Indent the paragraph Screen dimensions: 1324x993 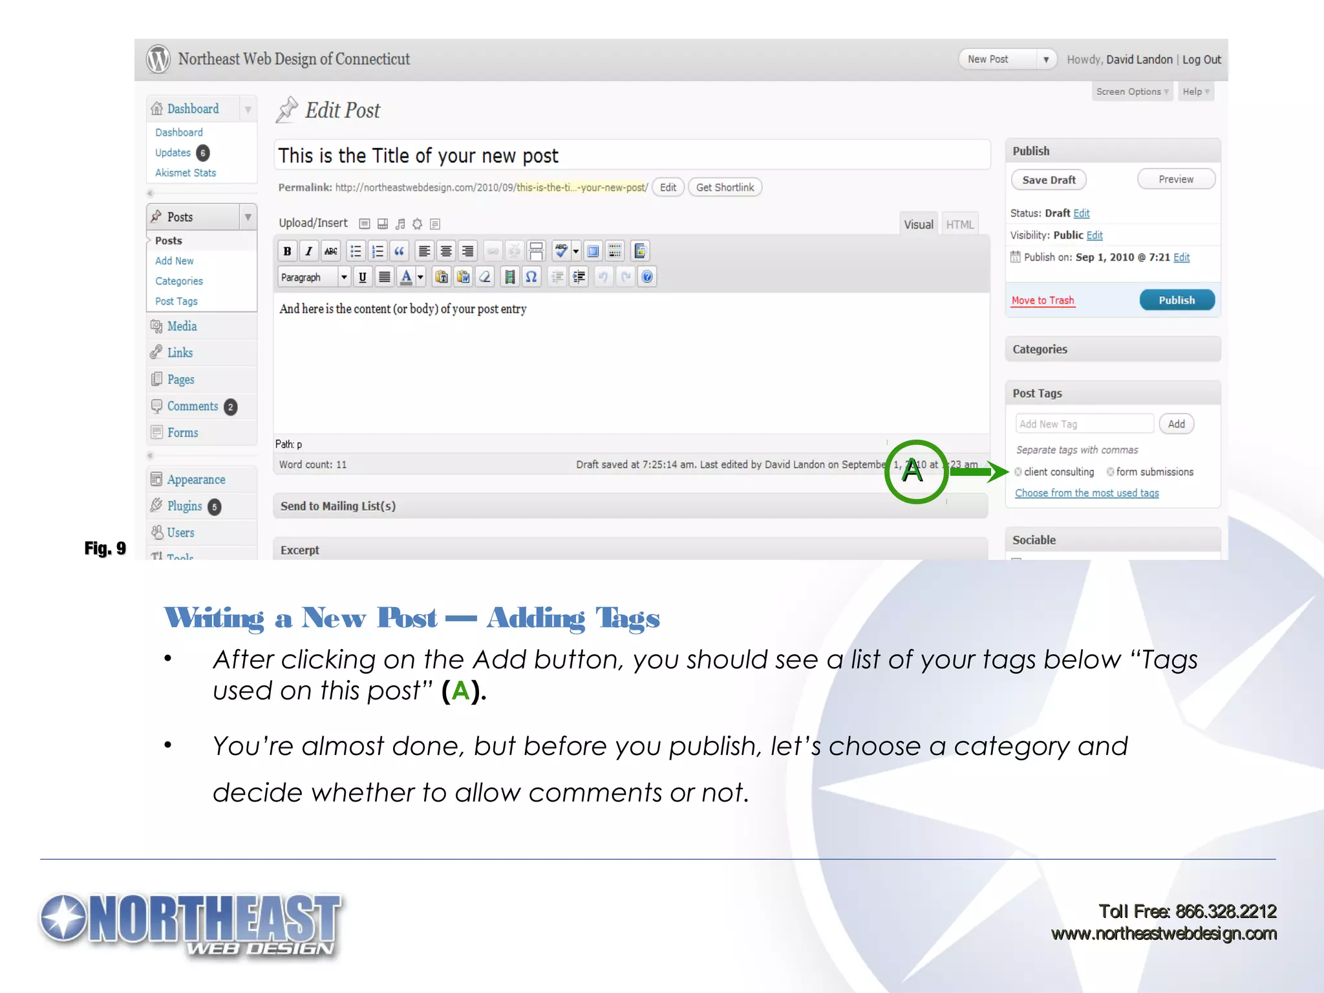[x=579, y=277]
